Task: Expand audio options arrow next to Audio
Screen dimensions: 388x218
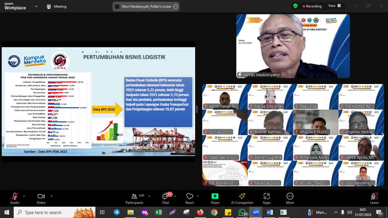Action: click(24, 196)
